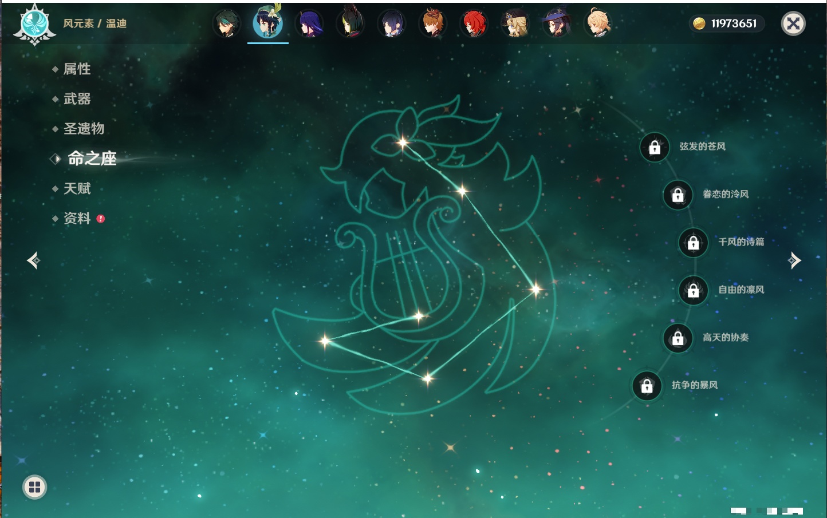Click the lock icon for 弦发的苍风
The width and height of the screenshot is (827, 518).
655,148
